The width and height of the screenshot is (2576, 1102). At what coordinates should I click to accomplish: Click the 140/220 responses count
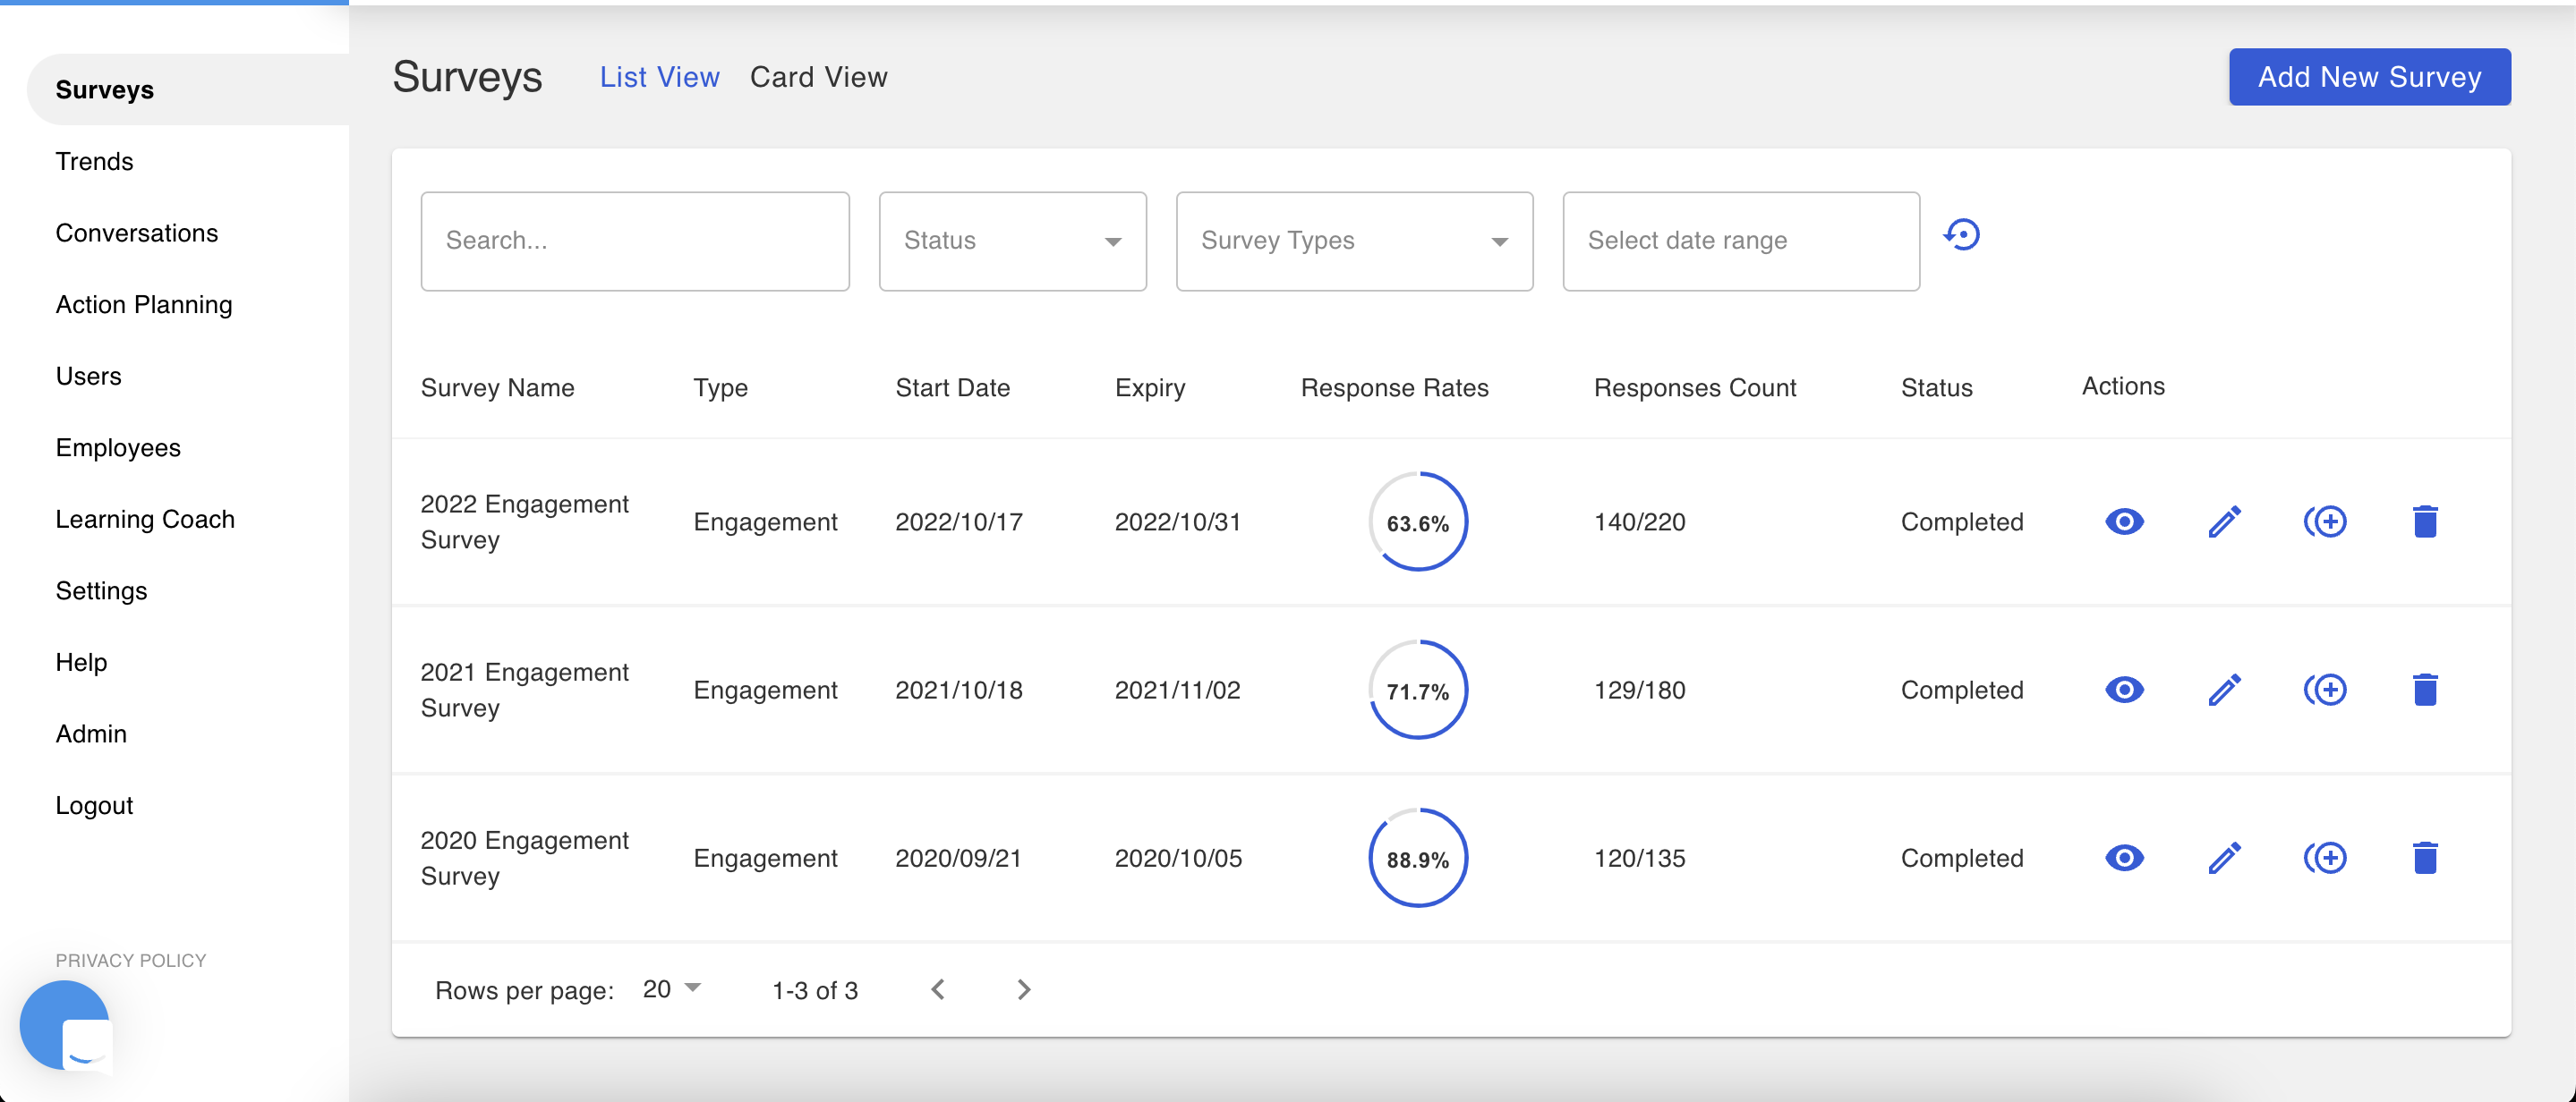[x=1639, y=521]
